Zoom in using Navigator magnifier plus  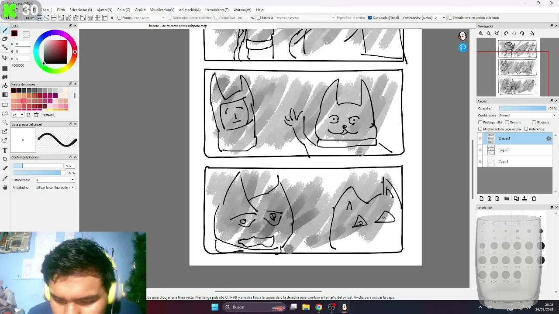point(481,34)
